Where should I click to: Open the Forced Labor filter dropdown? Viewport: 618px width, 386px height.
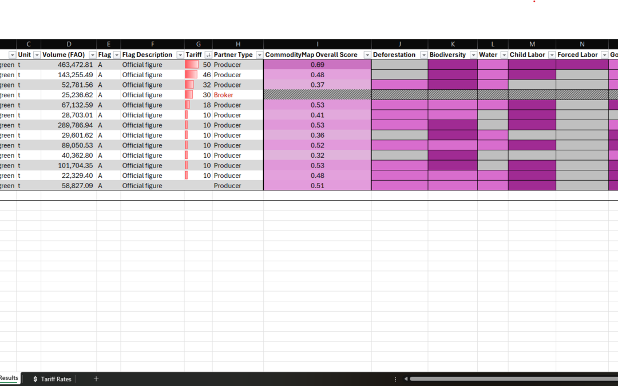click(604, 55)
